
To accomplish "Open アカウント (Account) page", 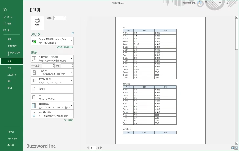I will pos(11,132).
